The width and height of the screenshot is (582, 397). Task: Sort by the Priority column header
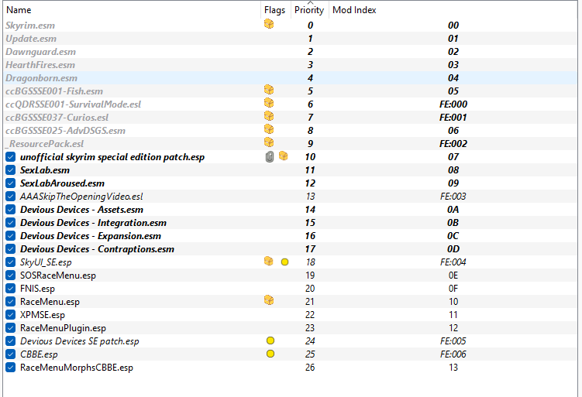[x=309, y=10]
